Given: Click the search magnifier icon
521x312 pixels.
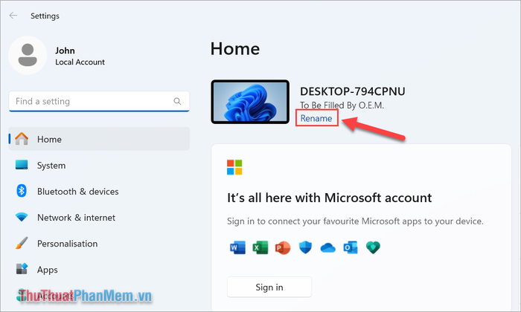Looking at the screenshot, I should point(176,101).
